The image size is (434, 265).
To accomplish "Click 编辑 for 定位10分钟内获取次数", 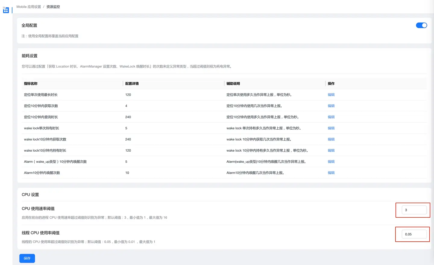I will pos(331,106).
